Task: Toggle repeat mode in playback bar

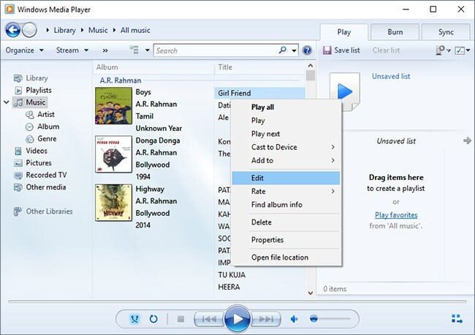Action: tap(153, 319)
